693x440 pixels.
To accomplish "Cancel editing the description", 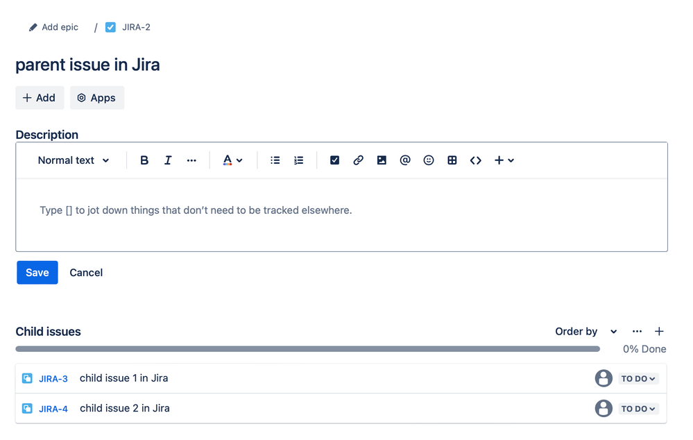I will click(x=86, y=273).
